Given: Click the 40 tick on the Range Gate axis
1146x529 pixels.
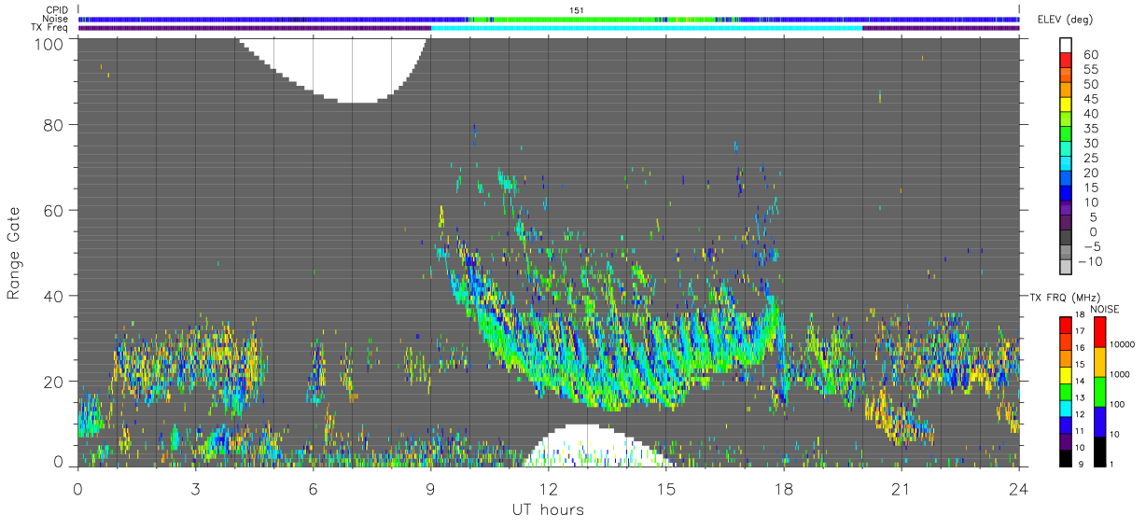Looking at the screenshot, I should click(52, 296).
